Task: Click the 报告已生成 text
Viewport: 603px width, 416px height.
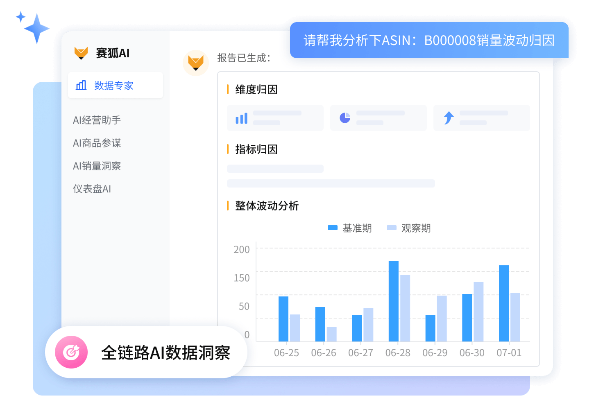Action: (244, 58)
